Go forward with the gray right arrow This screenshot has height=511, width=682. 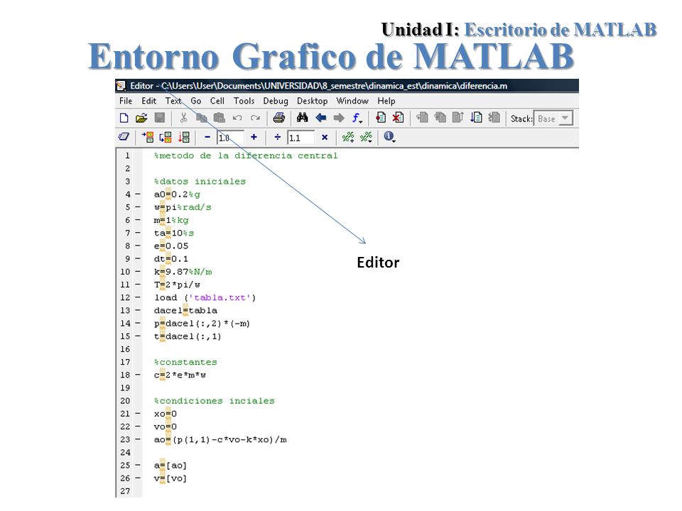pyautogui.click(x=339, y=118)
